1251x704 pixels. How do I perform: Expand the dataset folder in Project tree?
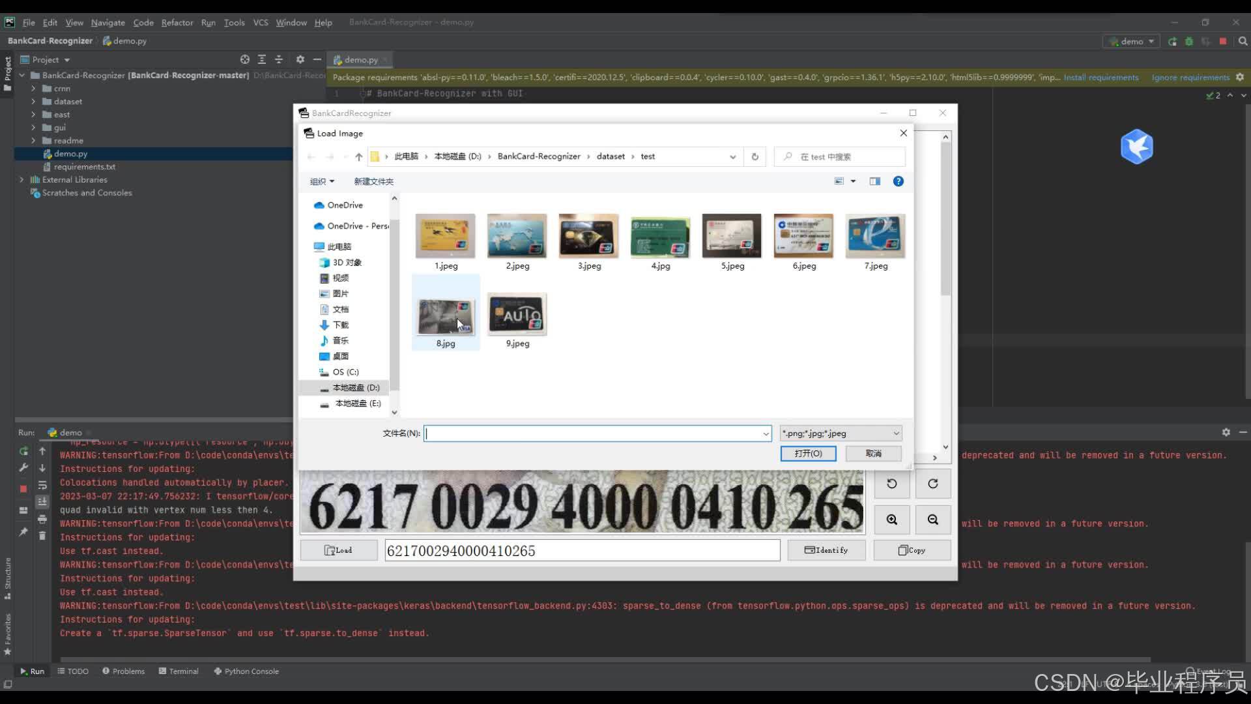coord(33,102)
